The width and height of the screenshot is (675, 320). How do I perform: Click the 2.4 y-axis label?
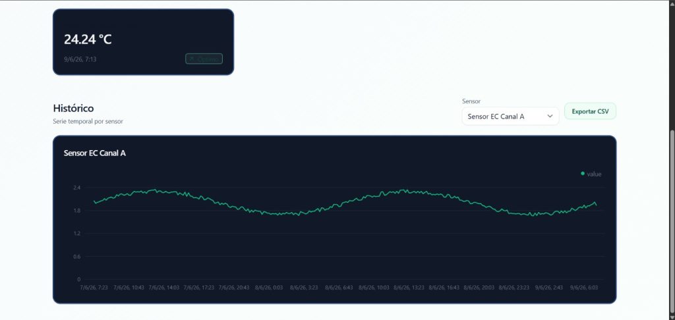[76, 188]
